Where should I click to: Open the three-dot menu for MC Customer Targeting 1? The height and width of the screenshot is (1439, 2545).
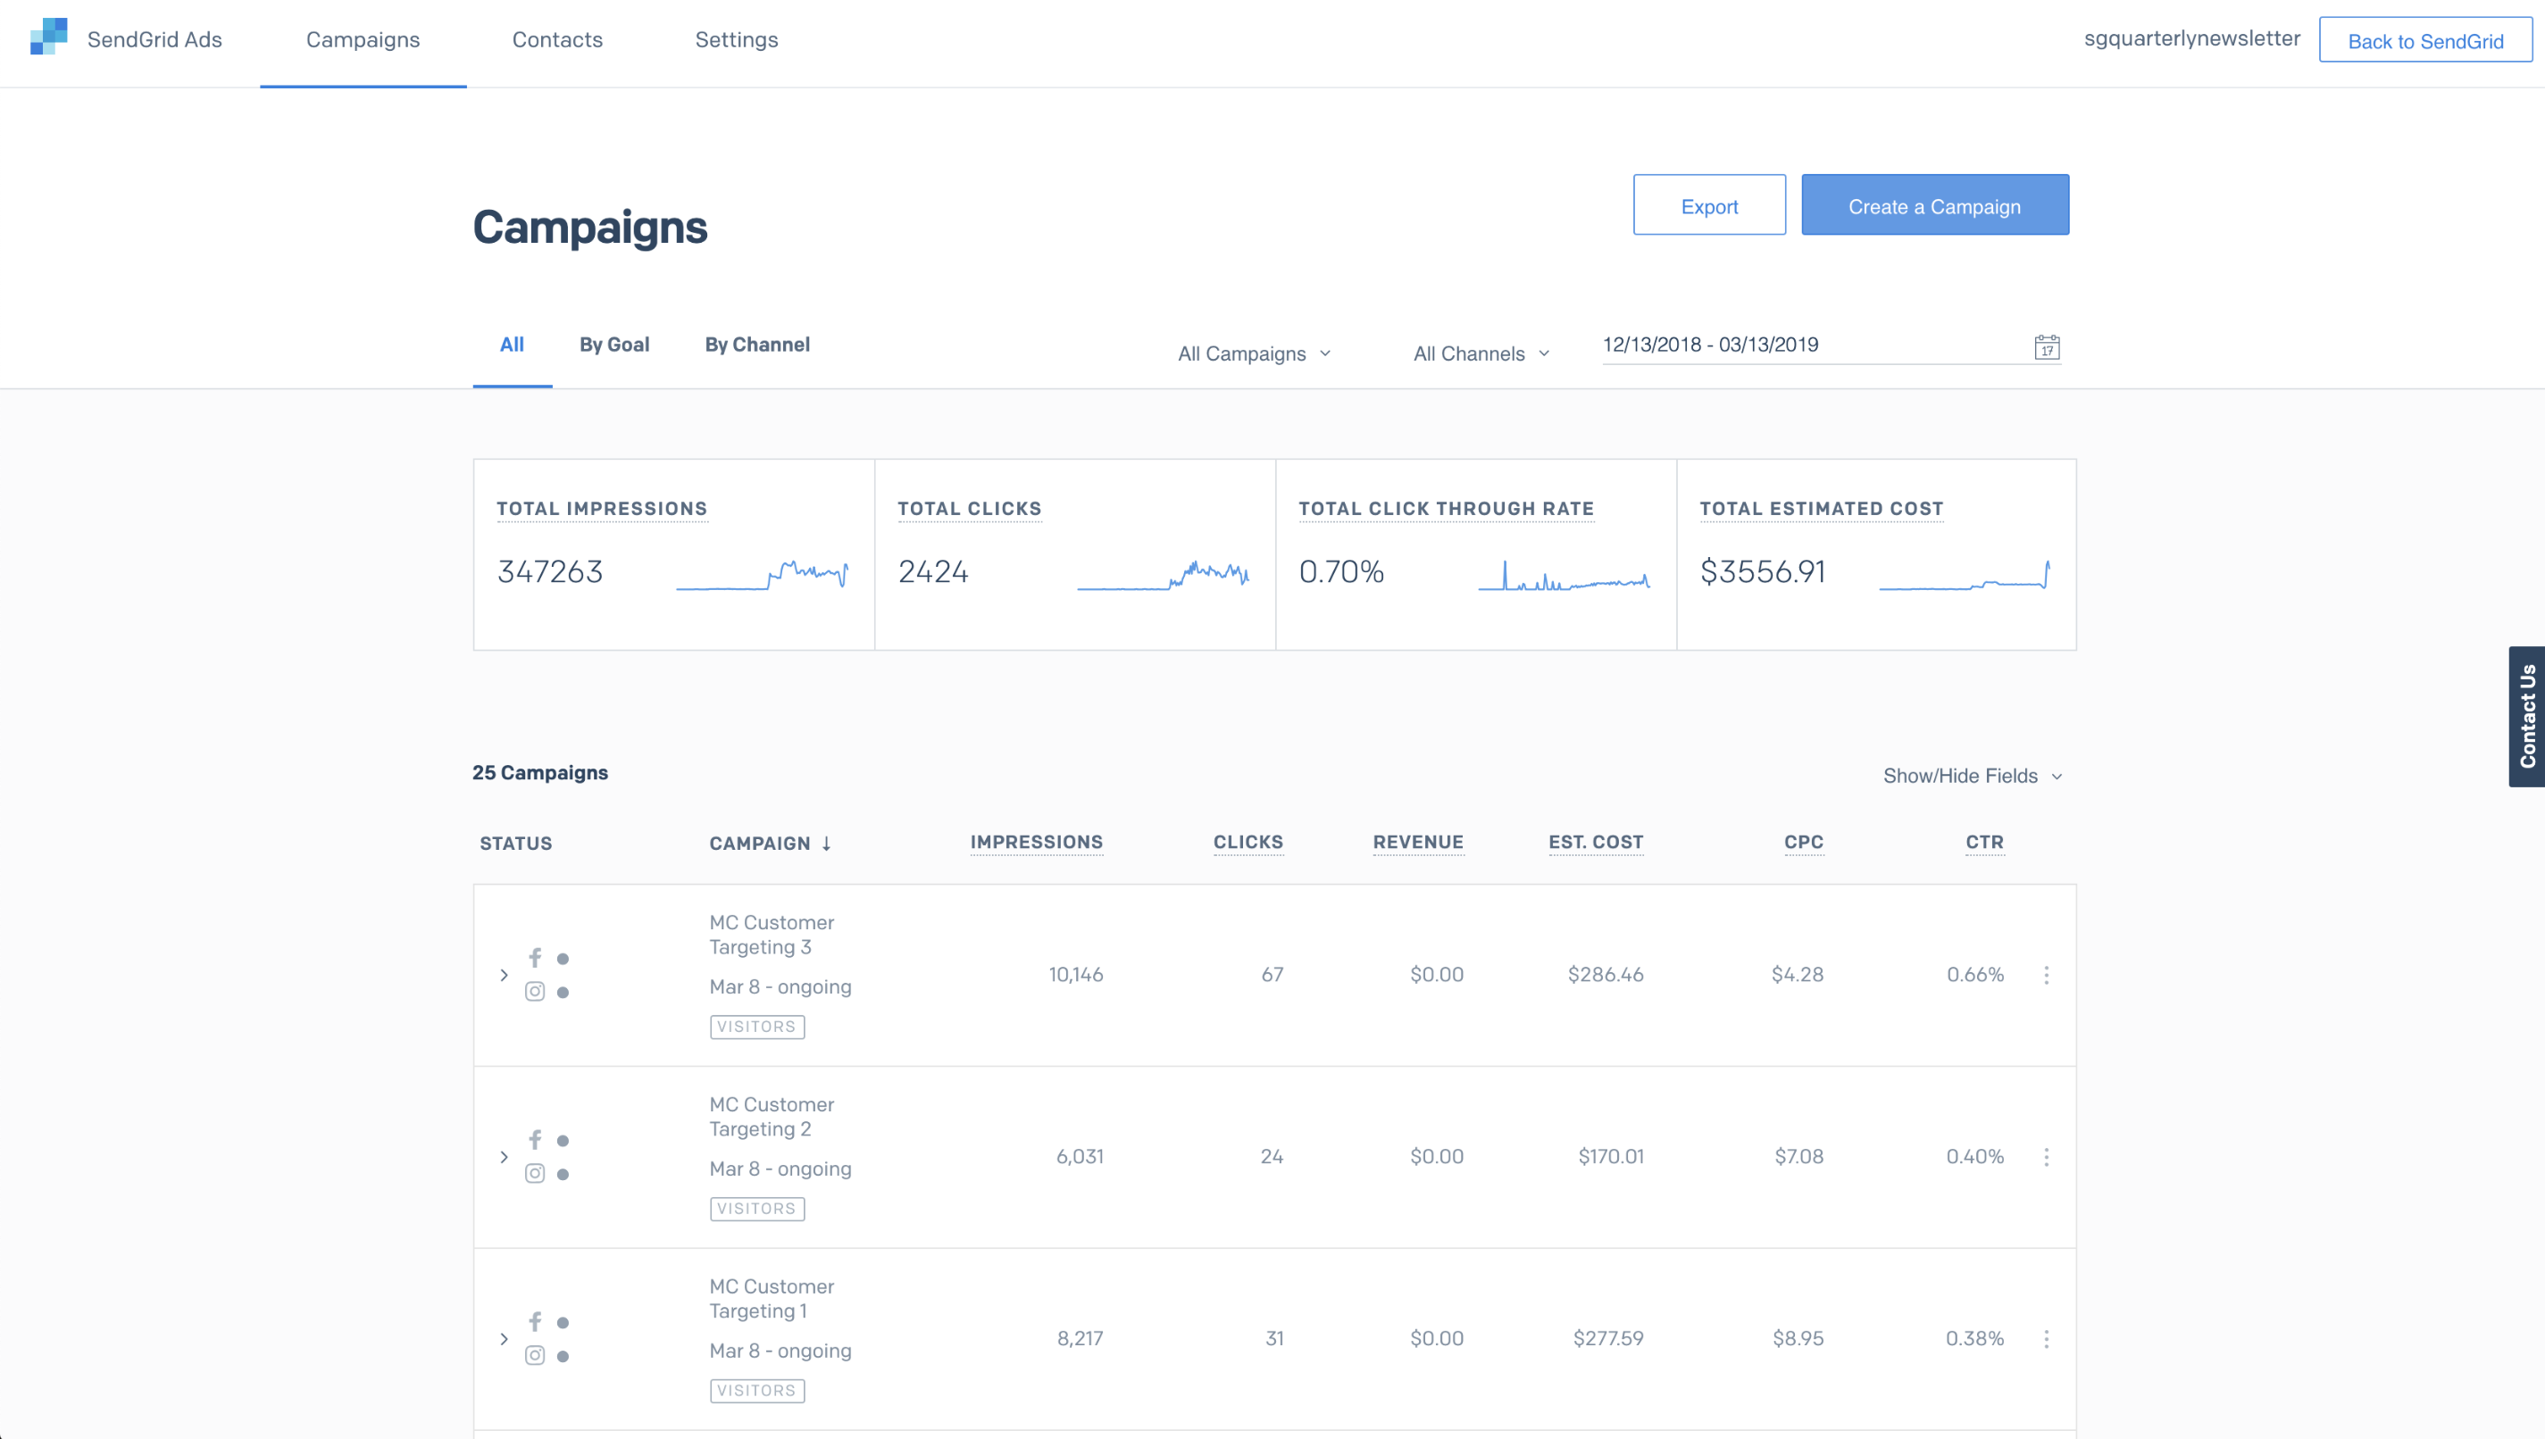click(2046, 1338)
